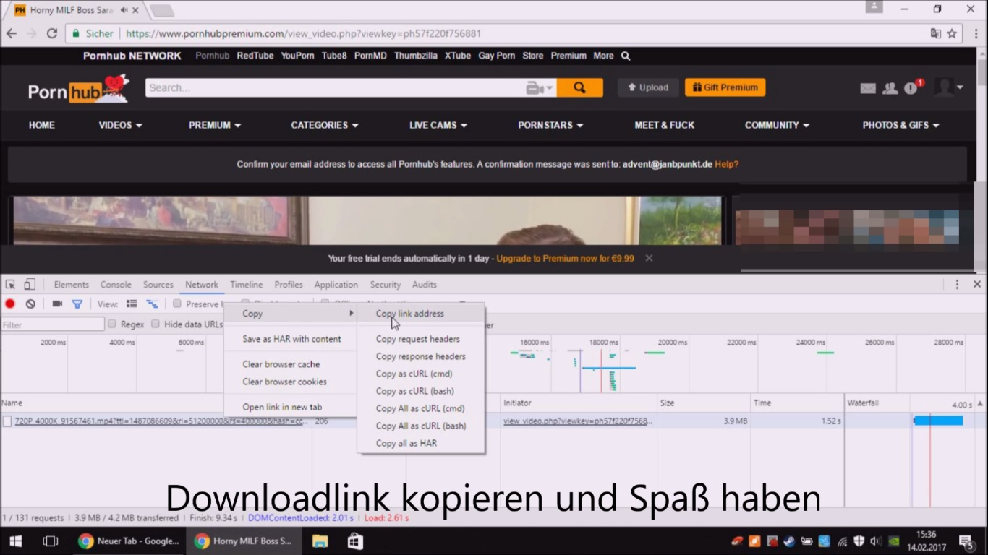Check the Hide data URLs option
This screenshot has width=988, height=555.
(156, 324)
